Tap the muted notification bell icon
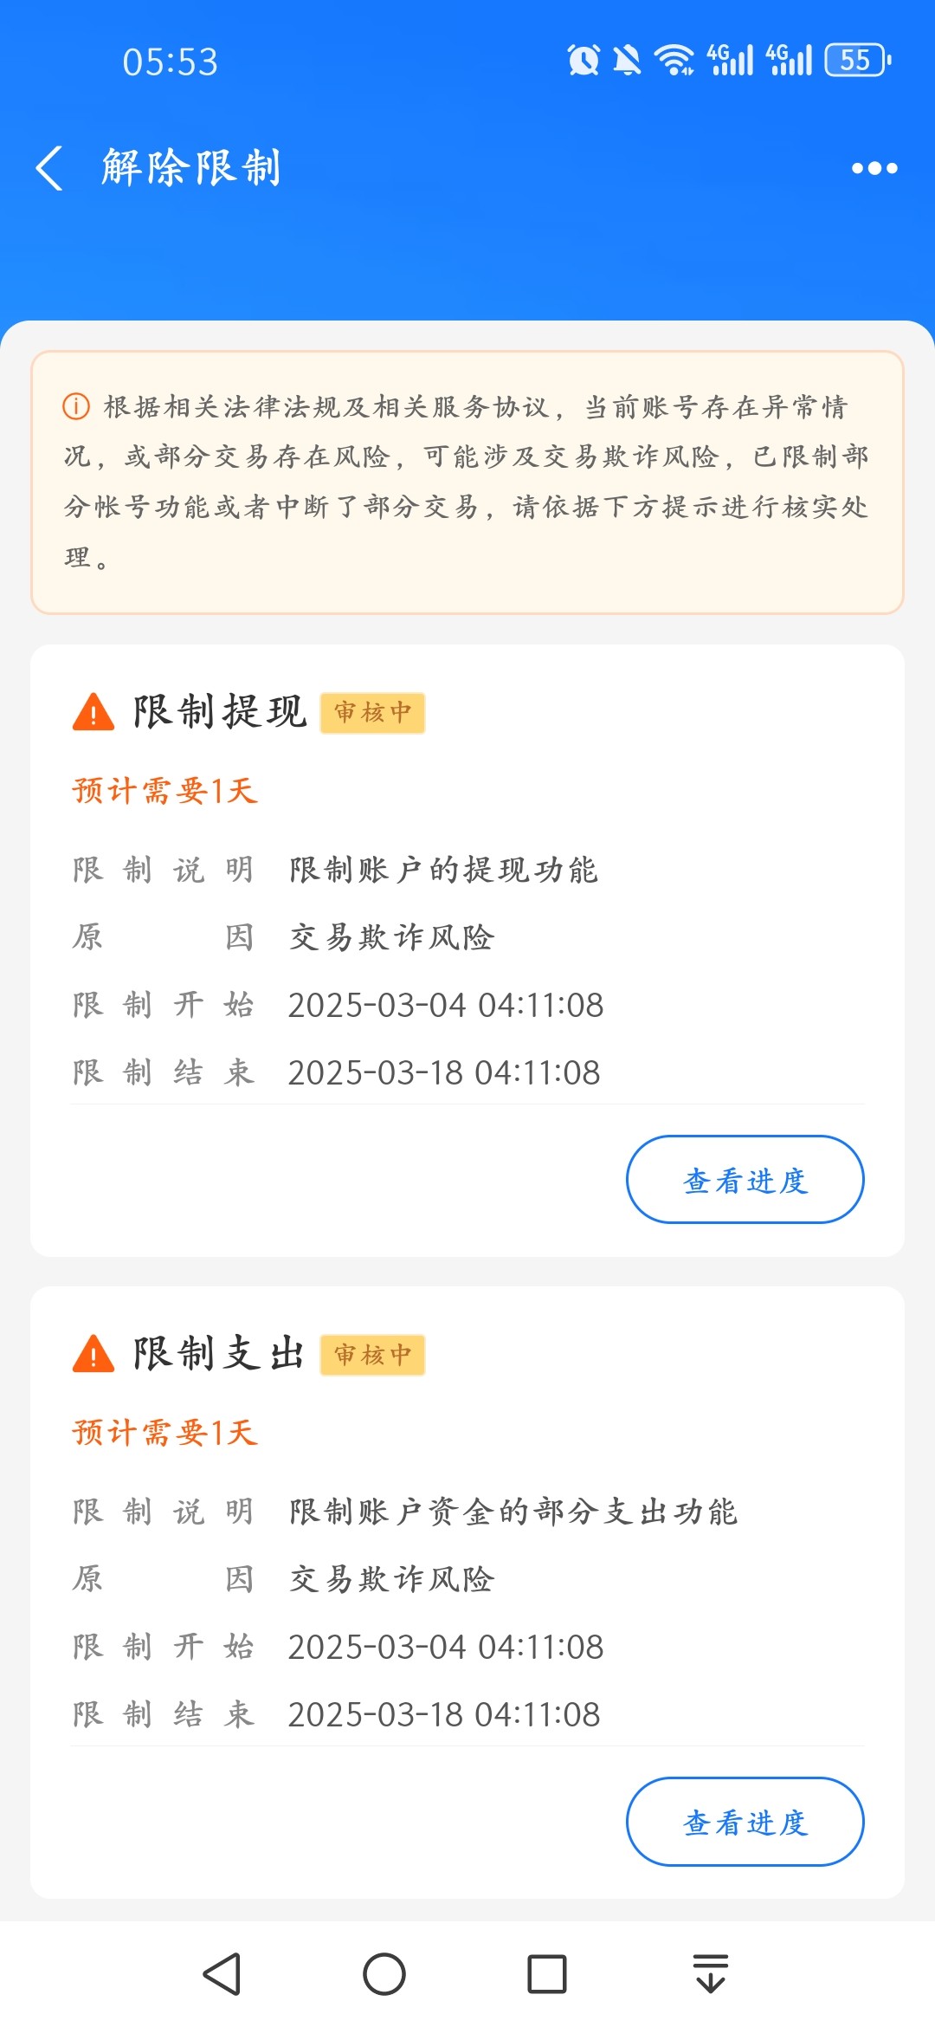Screen dimensions: 935x2027 [627, 60]
